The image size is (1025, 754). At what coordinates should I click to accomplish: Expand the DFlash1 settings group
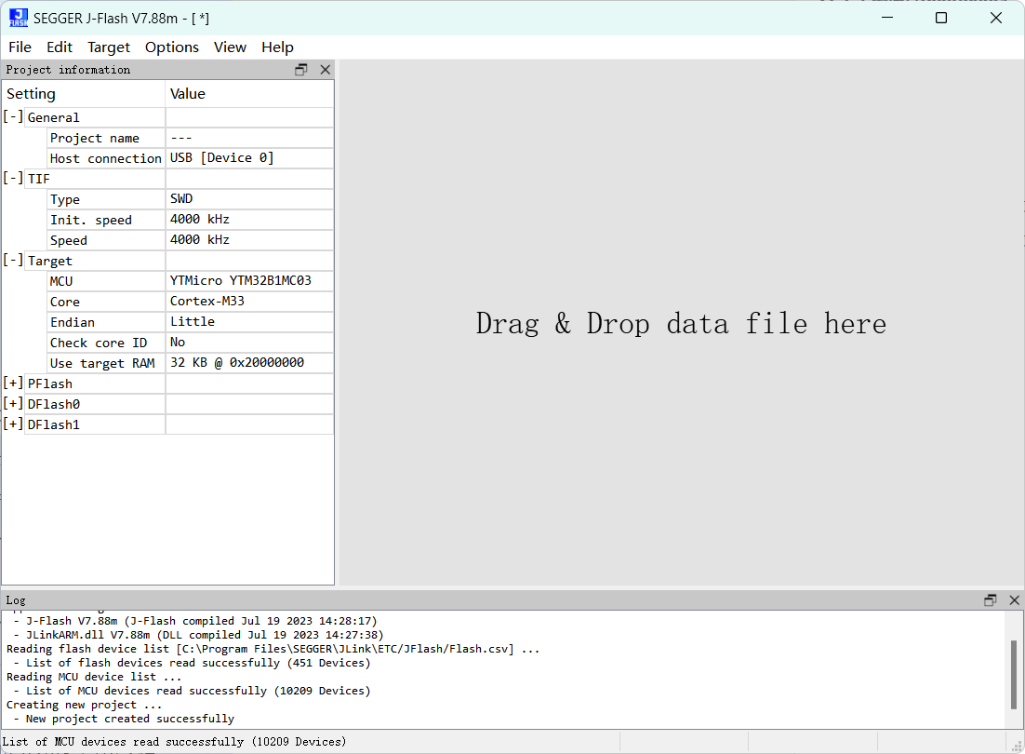[x=13, y=424]
